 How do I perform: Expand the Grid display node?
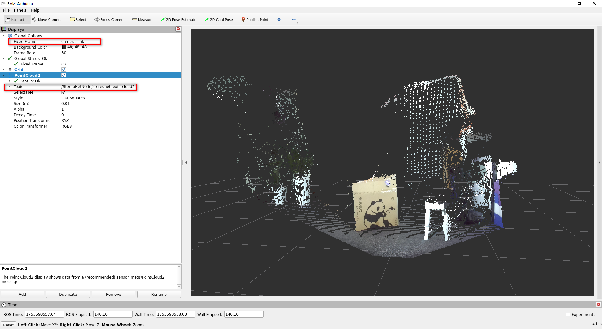click(3, 70)
